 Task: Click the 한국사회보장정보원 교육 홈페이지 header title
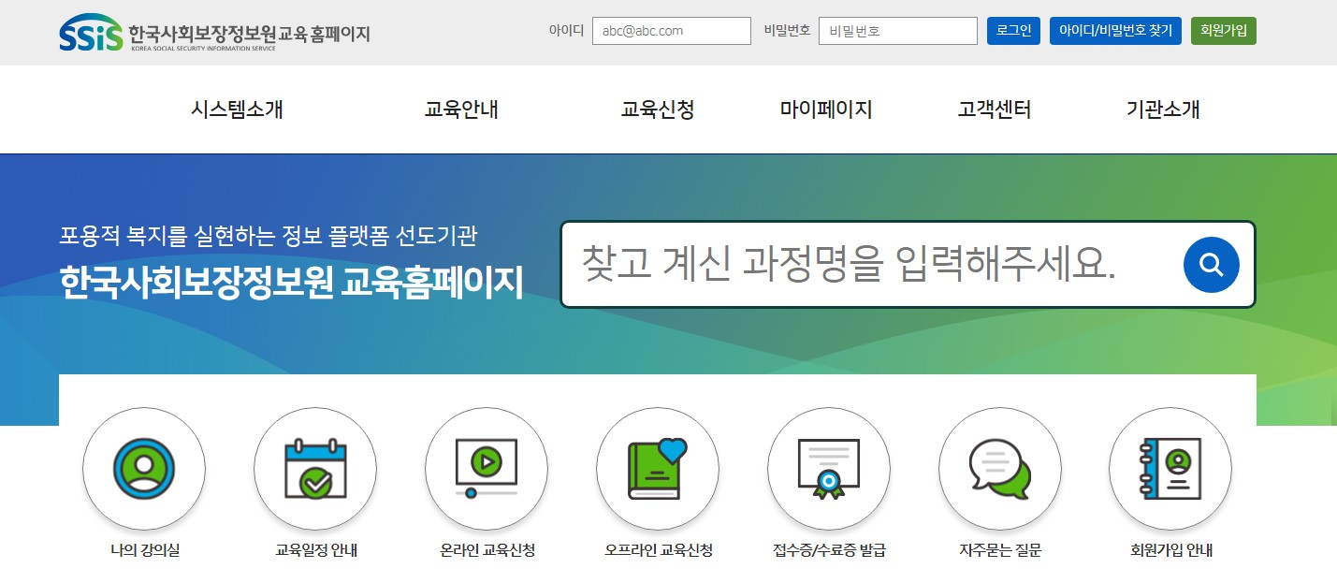[249, 34]
